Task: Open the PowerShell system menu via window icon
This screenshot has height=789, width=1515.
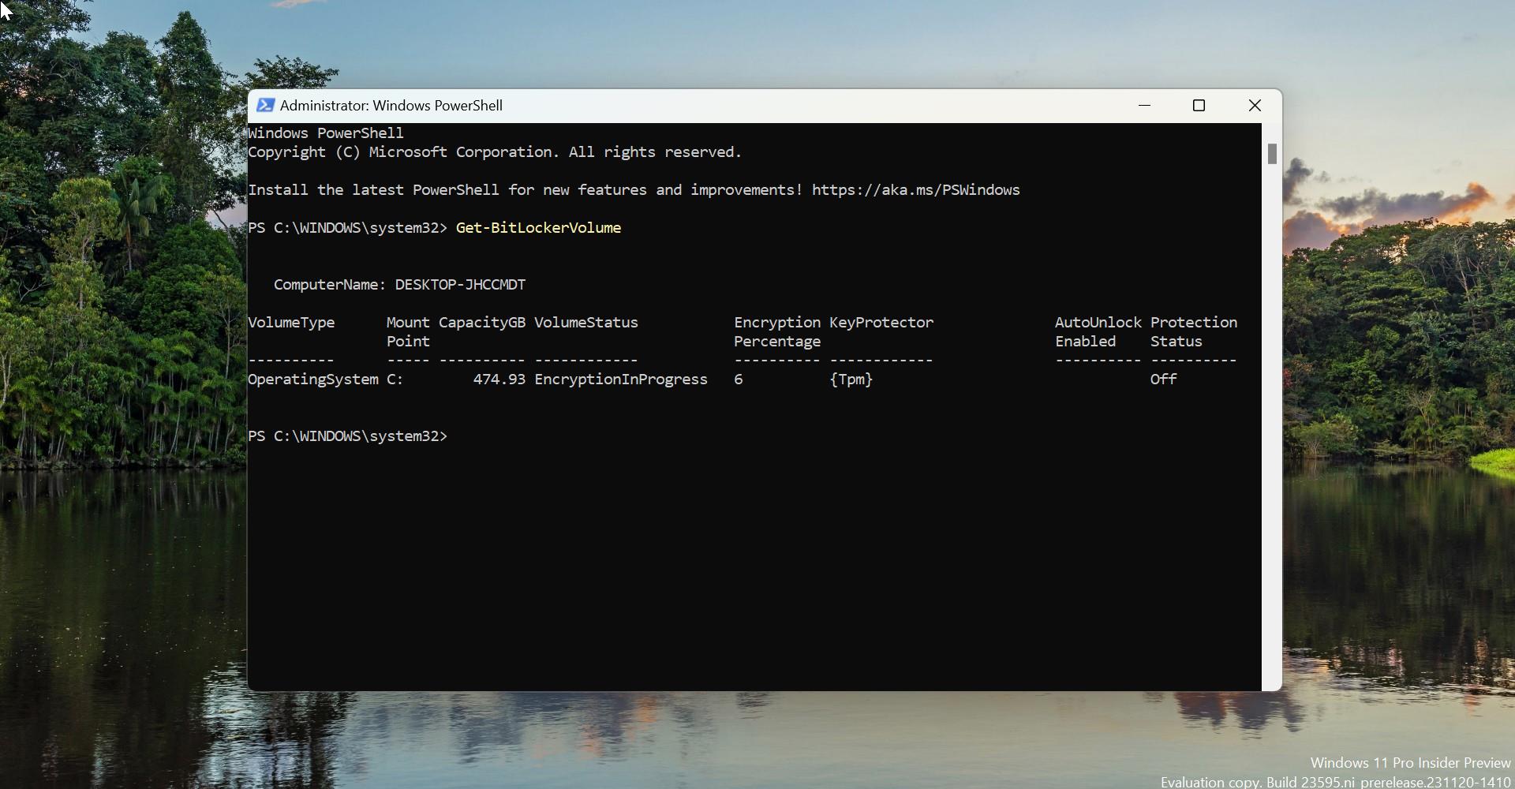Action: tap(265, 105)
